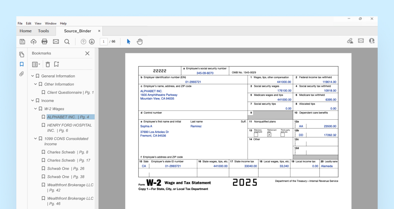The width and height of the screenshot is (394, 209).
Task: Open the Window menu
Action: coord(50,23)
